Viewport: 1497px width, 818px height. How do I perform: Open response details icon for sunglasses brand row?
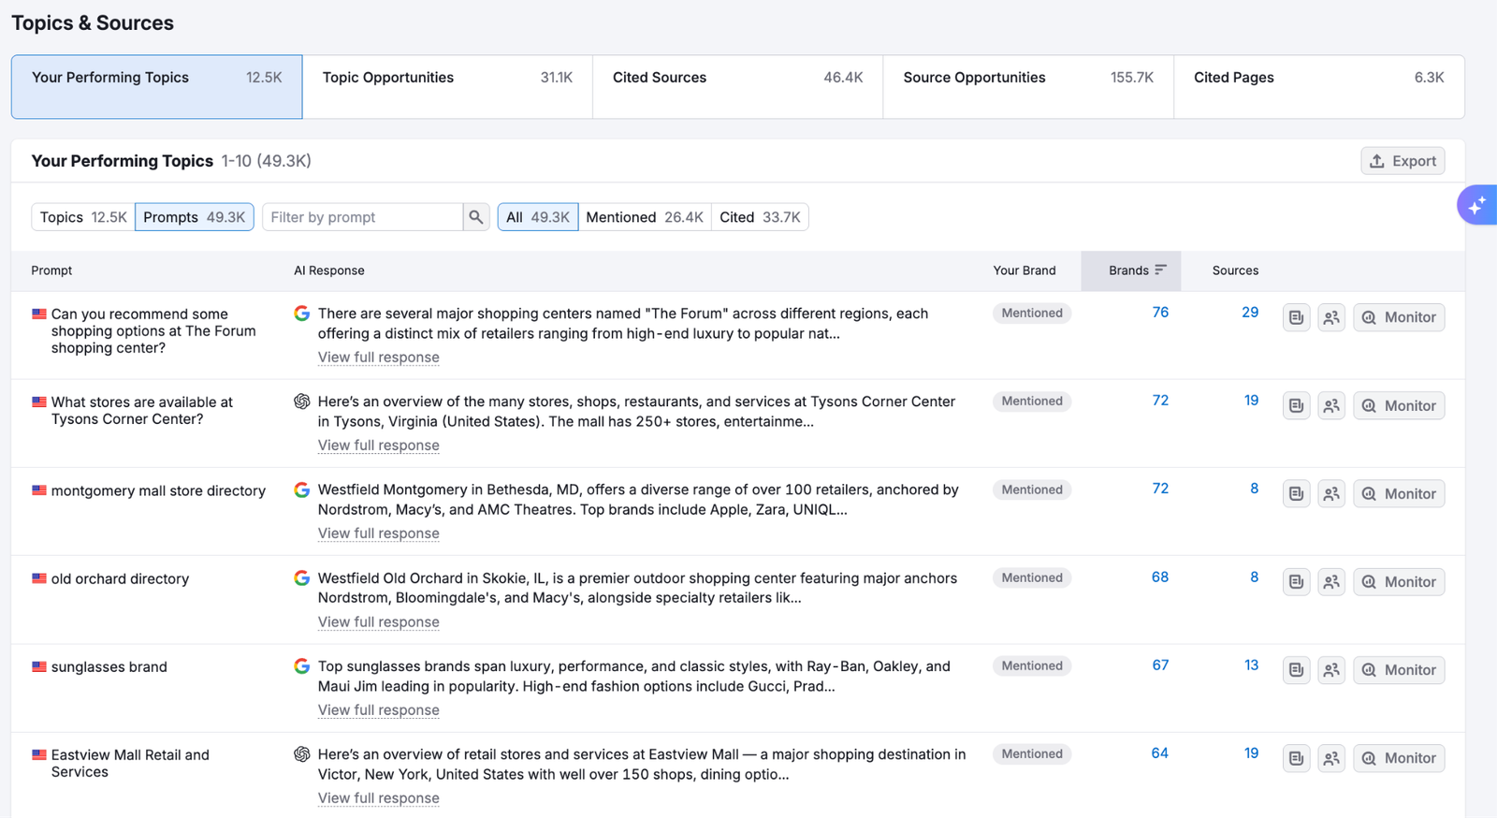[1296, 670]
